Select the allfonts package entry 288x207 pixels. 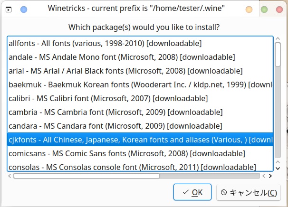pos(105,43)
